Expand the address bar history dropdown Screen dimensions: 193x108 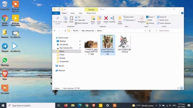pos(145,31)
